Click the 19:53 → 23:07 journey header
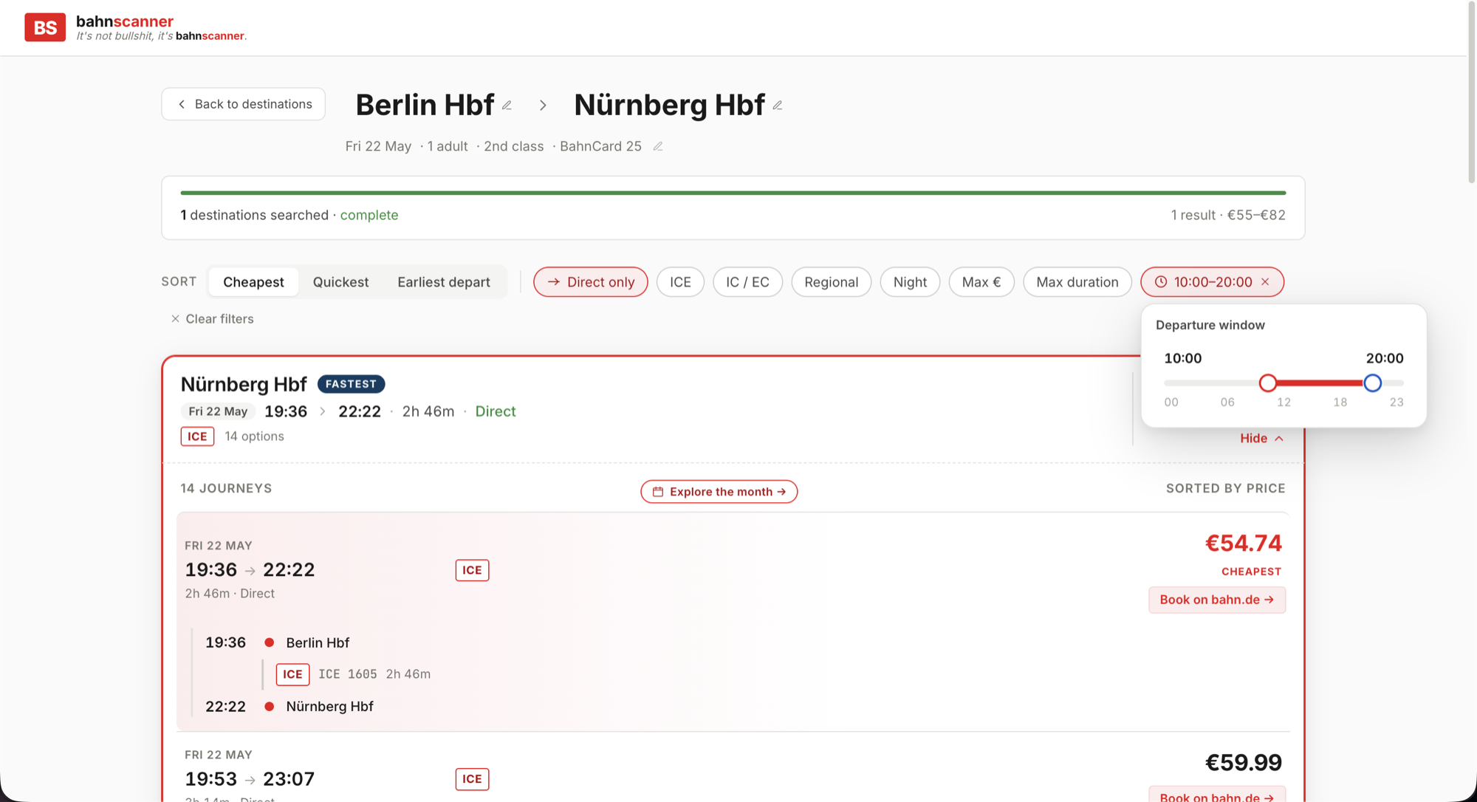The height and width of the screenshot is (802, 1477). click(250, 779)
